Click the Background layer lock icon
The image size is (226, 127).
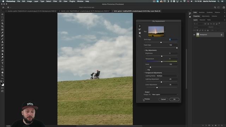pyautogui.click(x=221, y=35)
